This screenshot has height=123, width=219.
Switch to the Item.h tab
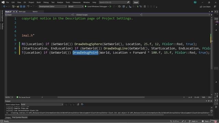tap(35, 12)
